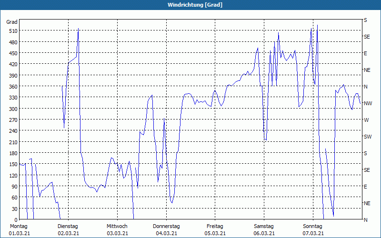
Task: Click the Windrichtung [Grad] chart title
Action: click(195, 5)
